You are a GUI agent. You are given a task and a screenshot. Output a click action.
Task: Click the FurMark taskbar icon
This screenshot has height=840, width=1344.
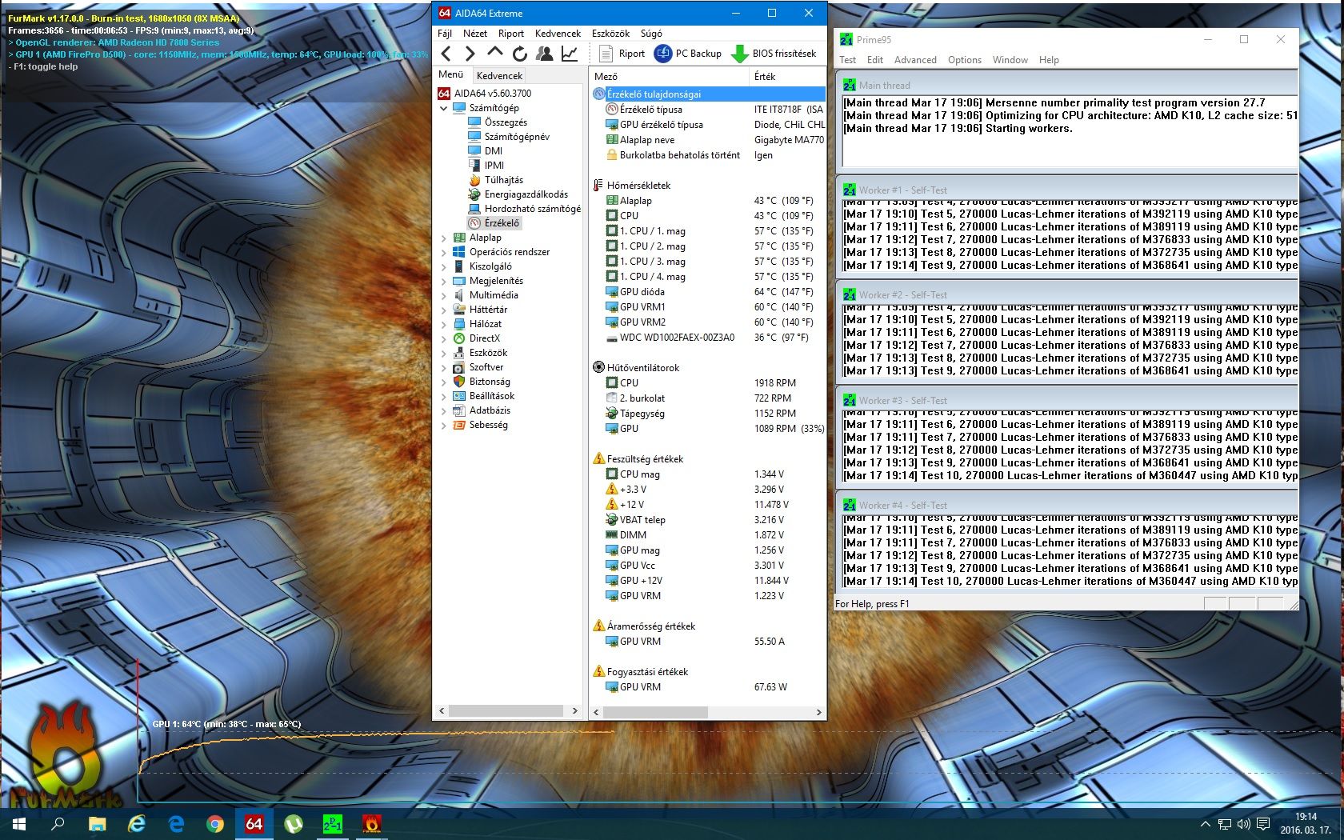pos(371,823)
